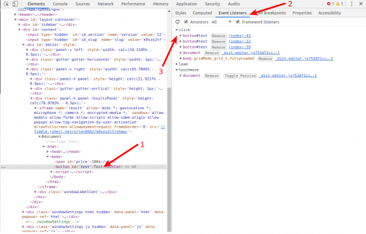Collapse the #document node
This screenshot has height=234, width=366.
coord(40,137)
